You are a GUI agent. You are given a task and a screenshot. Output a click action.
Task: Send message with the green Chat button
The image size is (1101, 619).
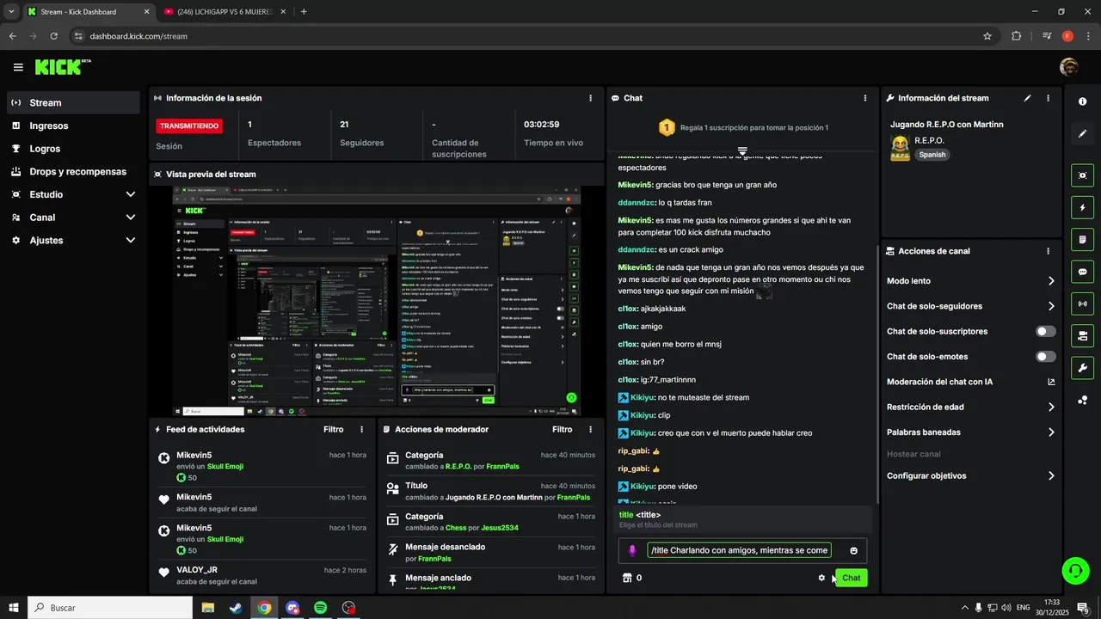[x=851, y=578]
